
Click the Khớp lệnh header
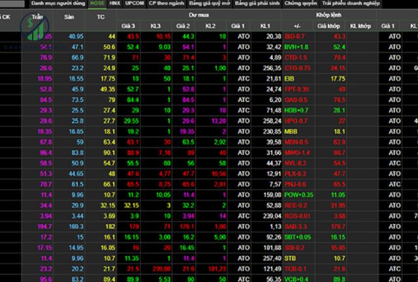pos(329,15)
